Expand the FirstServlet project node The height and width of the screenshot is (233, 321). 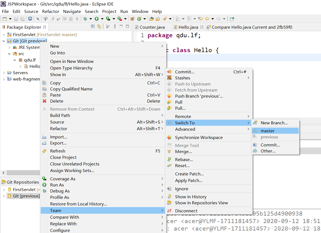[4, 35]
